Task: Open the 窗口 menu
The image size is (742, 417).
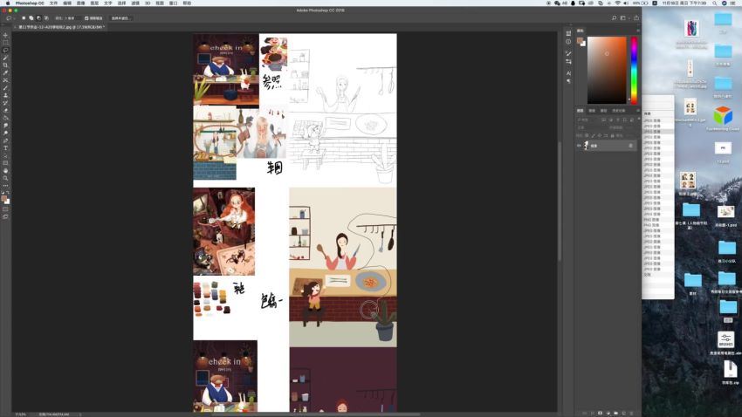Action: pos(173,3)
